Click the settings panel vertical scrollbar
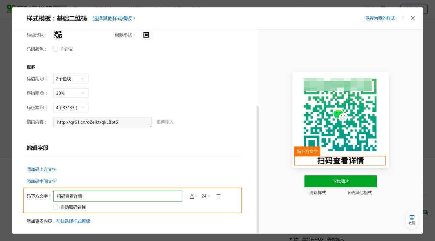 click(258, 169)
